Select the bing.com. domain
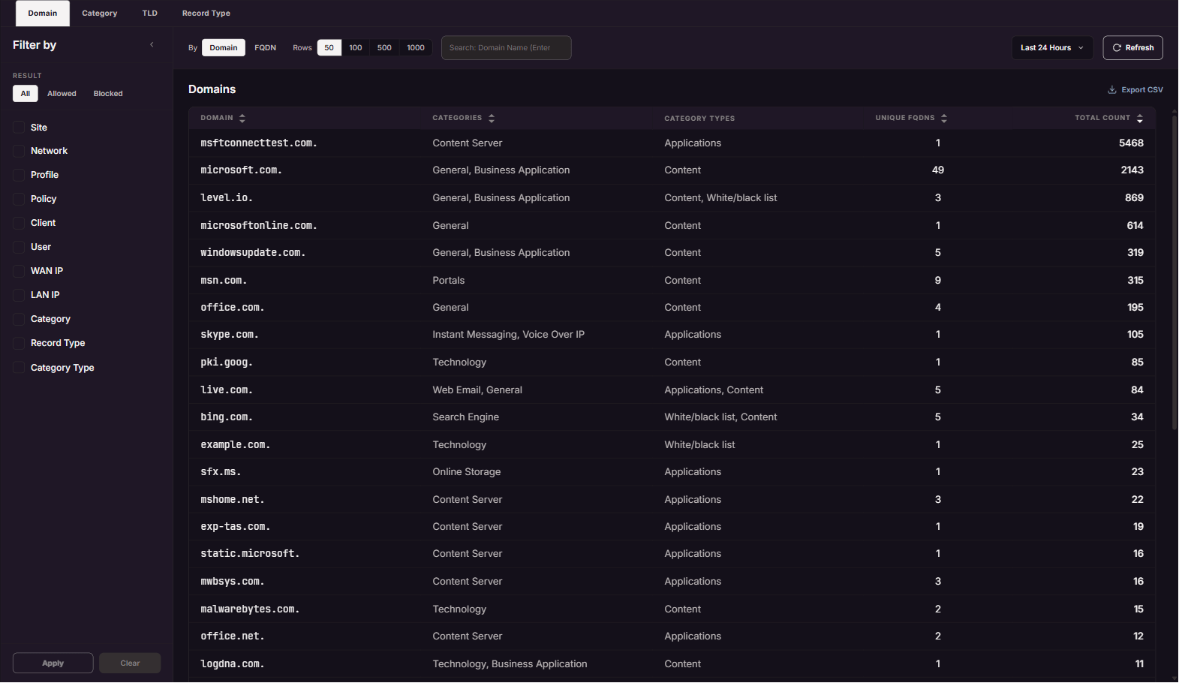 227,417
